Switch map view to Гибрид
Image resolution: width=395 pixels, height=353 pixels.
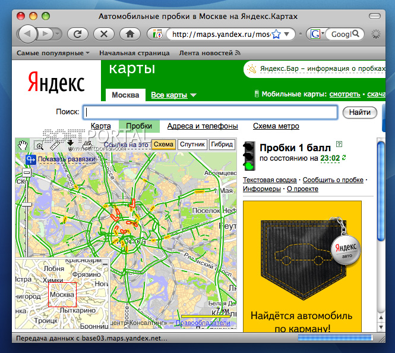(x=222, y=145)
